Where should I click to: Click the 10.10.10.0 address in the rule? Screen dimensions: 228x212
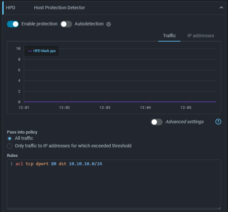(82, 164)
